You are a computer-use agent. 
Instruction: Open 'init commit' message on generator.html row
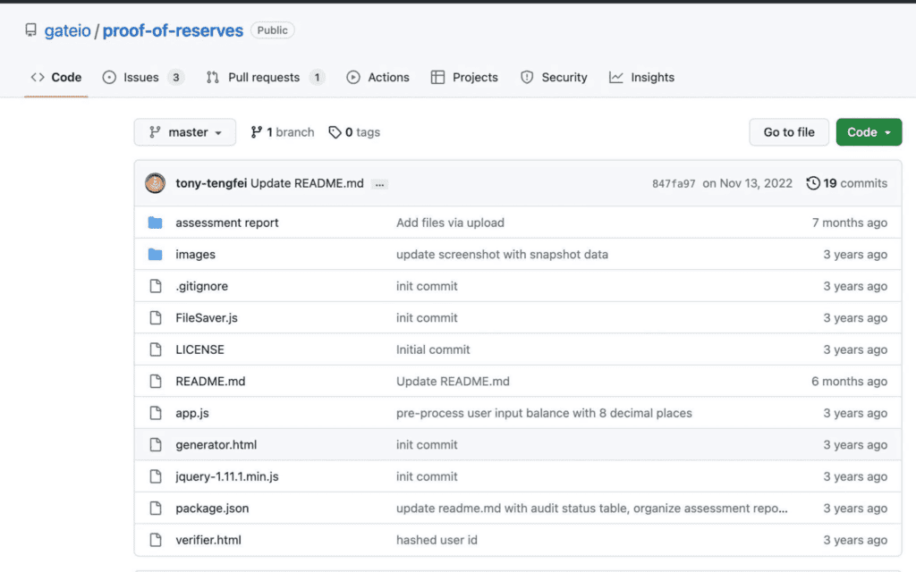[427, 445]
